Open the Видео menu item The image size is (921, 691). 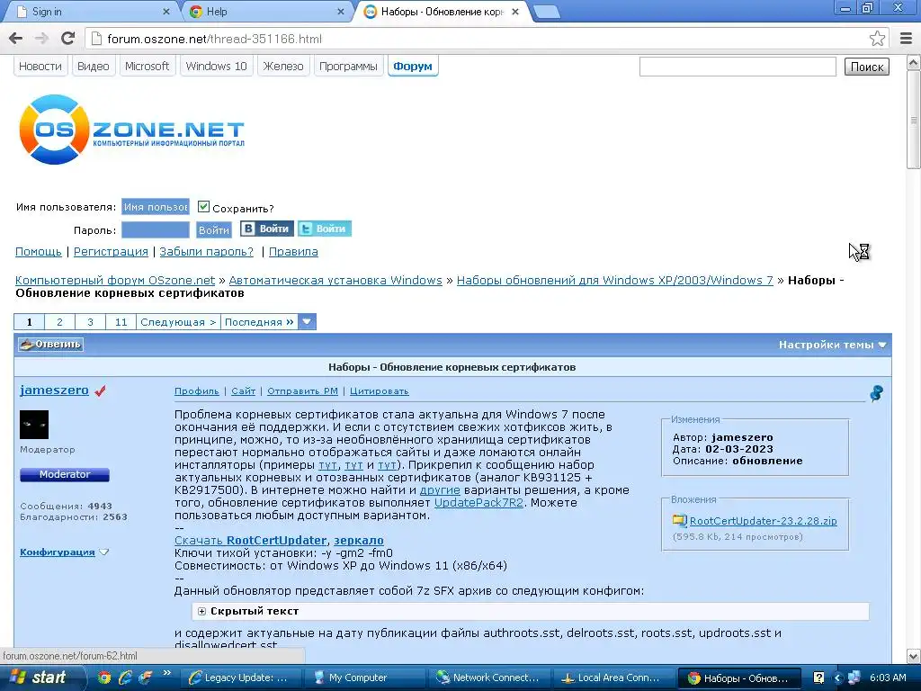click(x=94, y=67)
